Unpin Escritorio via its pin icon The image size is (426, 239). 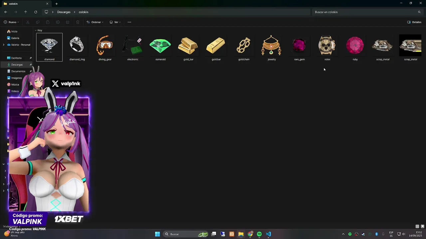pos(31,58)
